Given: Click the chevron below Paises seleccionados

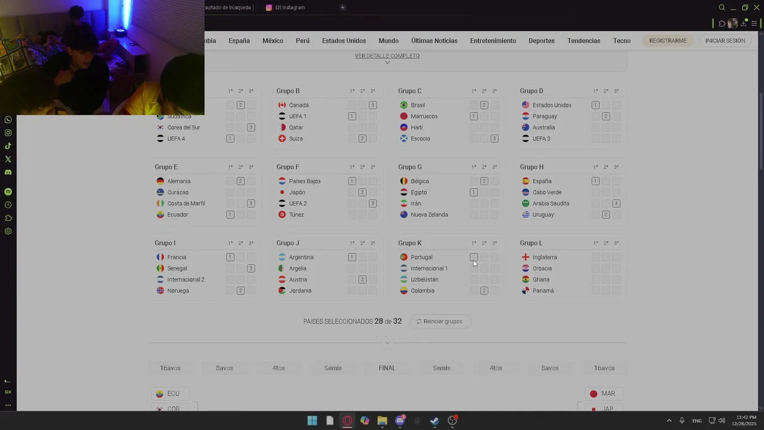Looking at the screenshot, I should tap(387, 343).
